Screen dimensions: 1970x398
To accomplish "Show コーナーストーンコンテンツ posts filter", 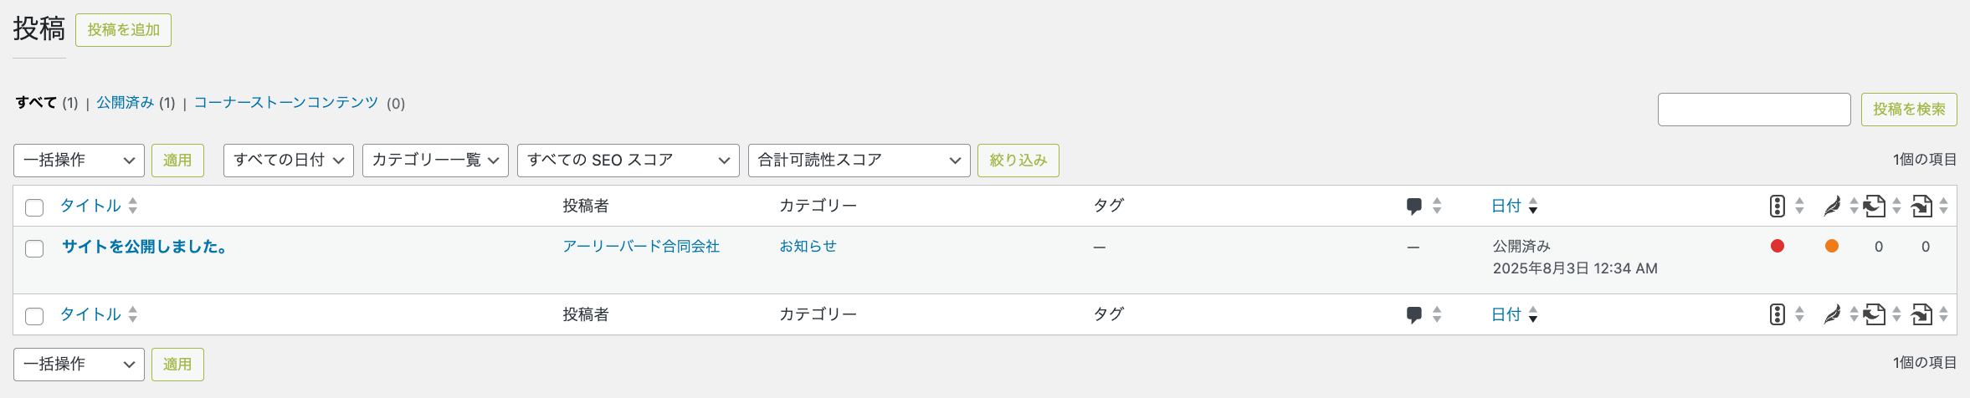I will click(x=286, y=103).
